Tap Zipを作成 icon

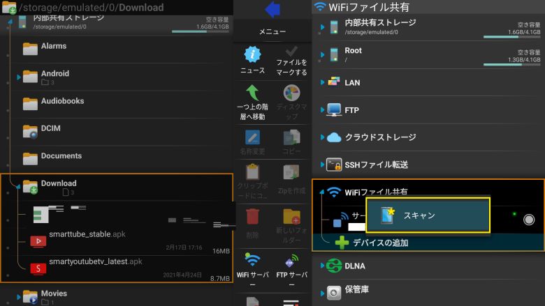coord(291,172)
